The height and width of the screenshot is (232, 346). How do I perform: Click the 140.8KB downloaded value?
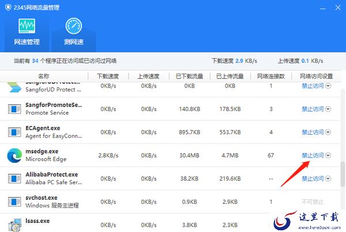coord(190,109)
